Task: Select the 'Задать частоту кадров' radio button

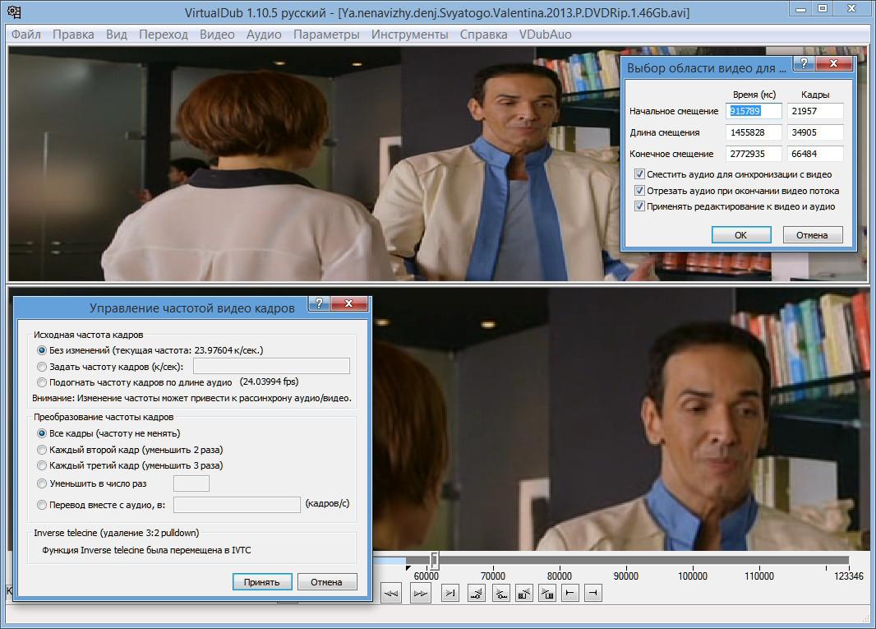Action: click(x=43, y=367)
